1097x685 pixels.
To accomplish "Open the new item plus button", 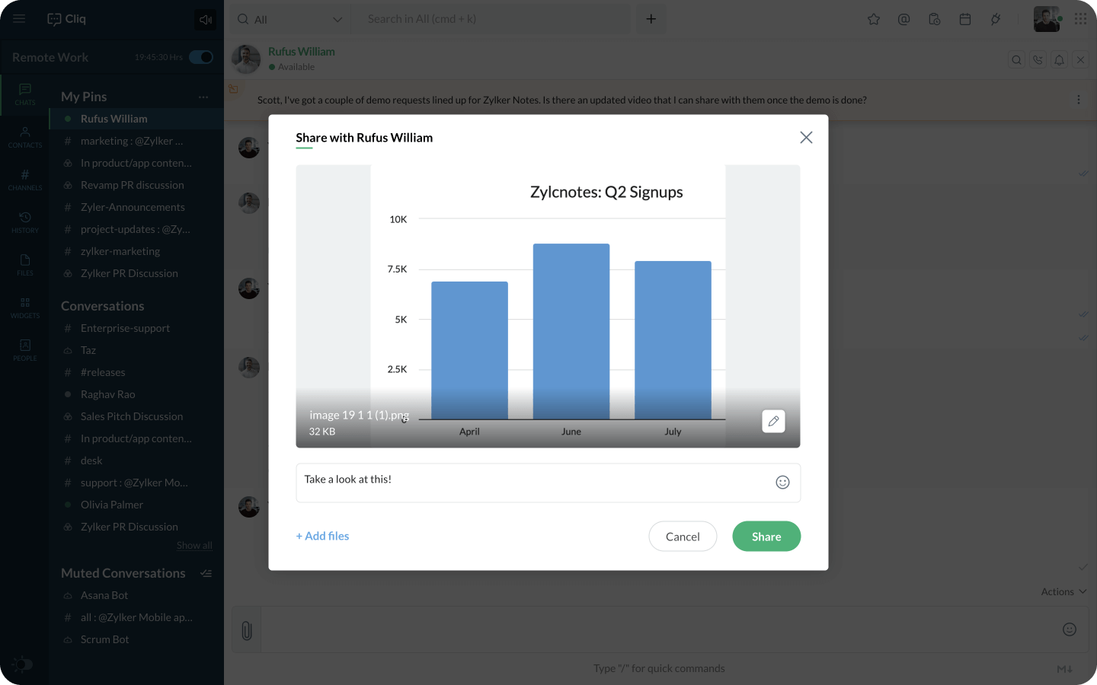I will point(651,19).
